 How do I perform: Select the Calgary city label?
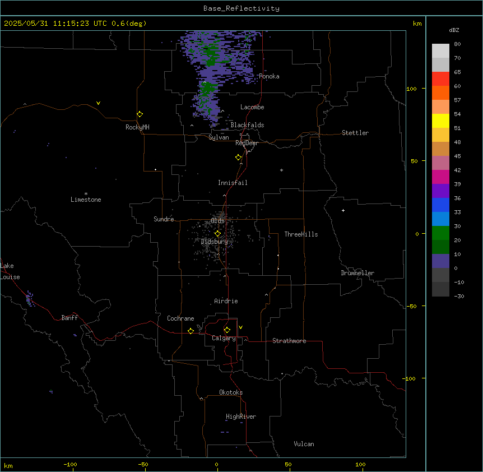click(224, 338)
